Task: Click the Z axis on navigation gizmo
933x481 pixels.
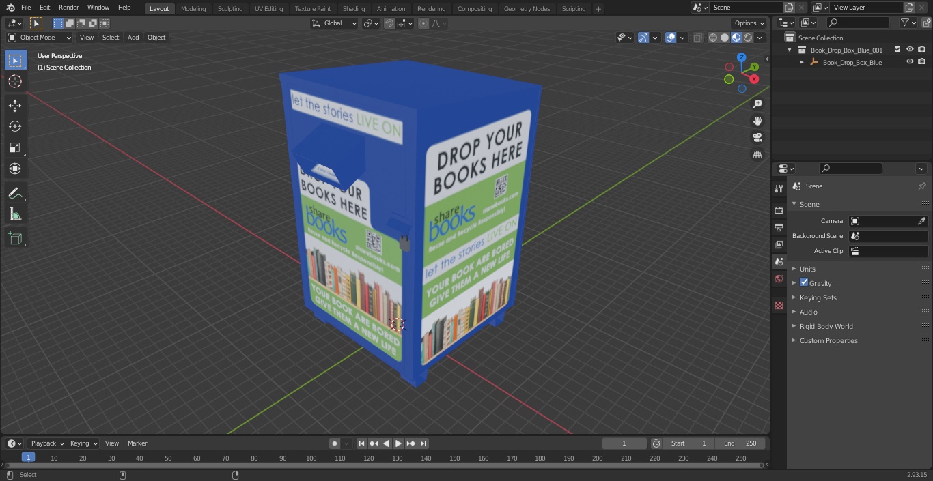Action: coord(742,58)
